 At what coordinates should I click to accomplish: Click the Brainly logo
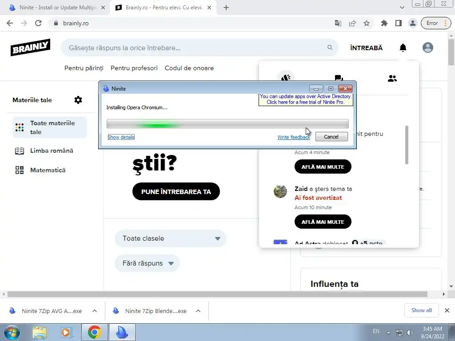click(31, 47)
